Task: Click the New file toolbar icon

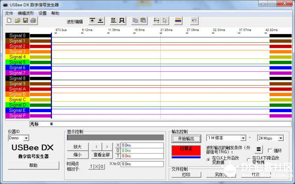Action: [x=9, y=20]
